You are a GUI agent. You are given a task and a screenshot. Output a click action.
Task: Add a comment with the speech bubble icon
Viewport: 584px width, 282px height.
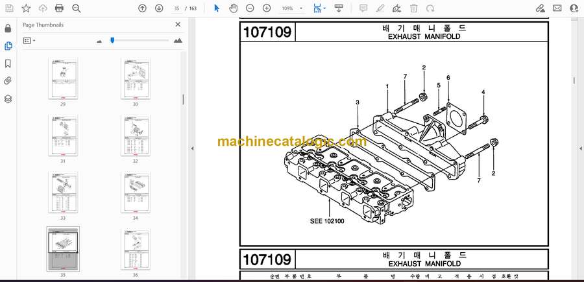coord(363,8)
